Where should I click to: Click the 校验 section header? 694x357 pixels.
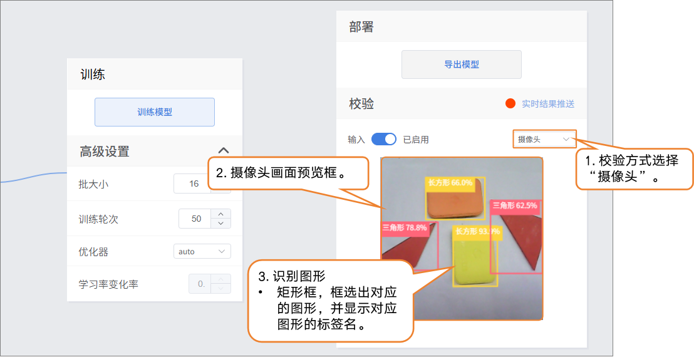[x=361, y=104]
